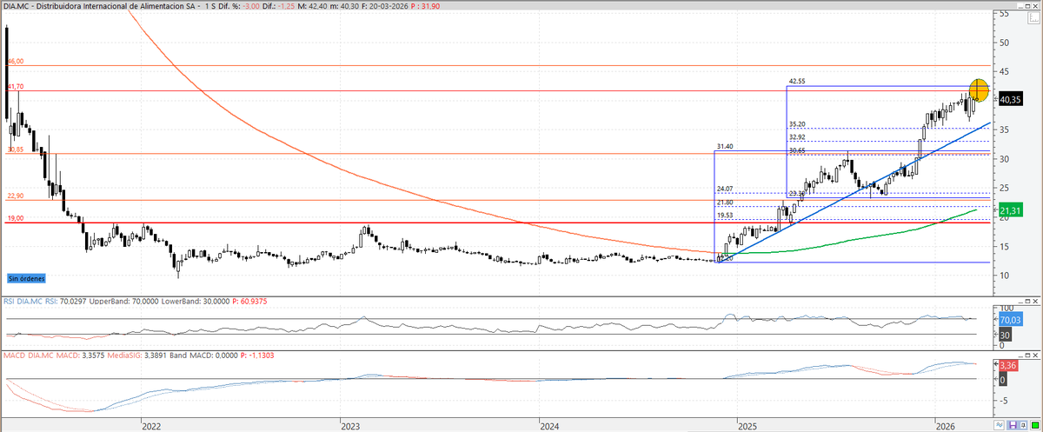
Task: Click the 2022 time axis label
Action: [151, 427]
